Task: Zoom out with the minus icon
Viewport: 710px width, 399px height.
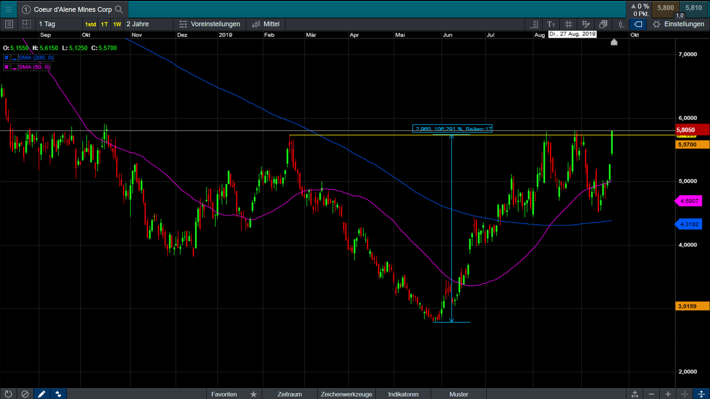Action: tap(651, 394)
